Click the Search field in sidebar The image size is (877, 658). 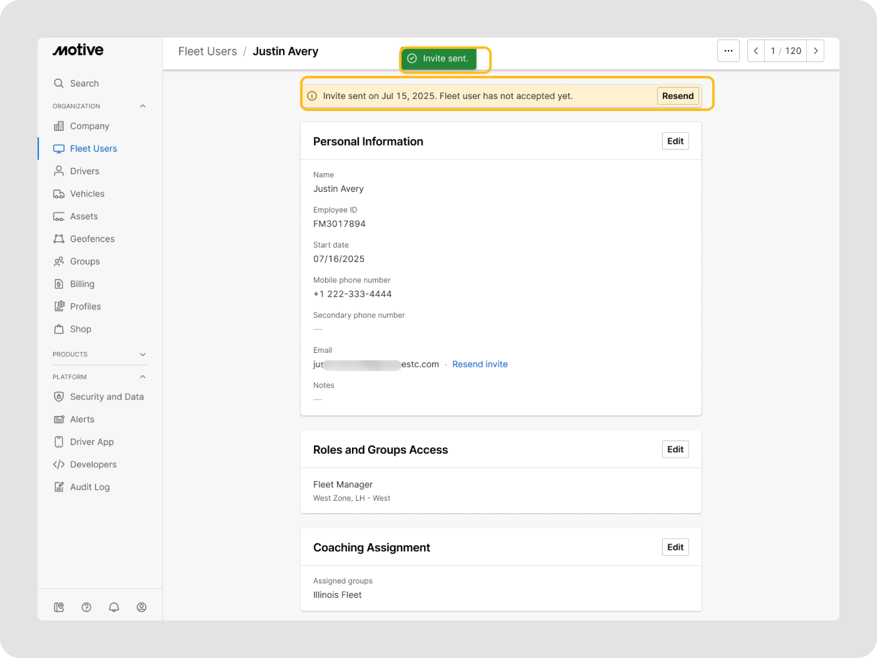(84, 83)
